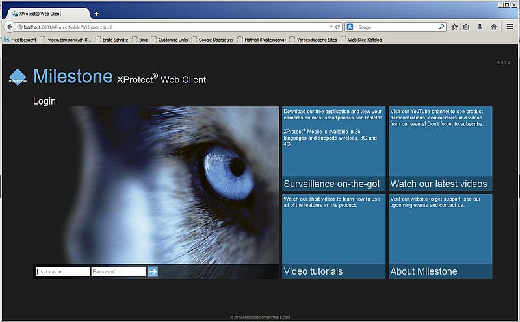Open the Watch our latest videos tile
The height and width of the screenshot is (322, 520).
pyautogui.click(x=441, y=149)
